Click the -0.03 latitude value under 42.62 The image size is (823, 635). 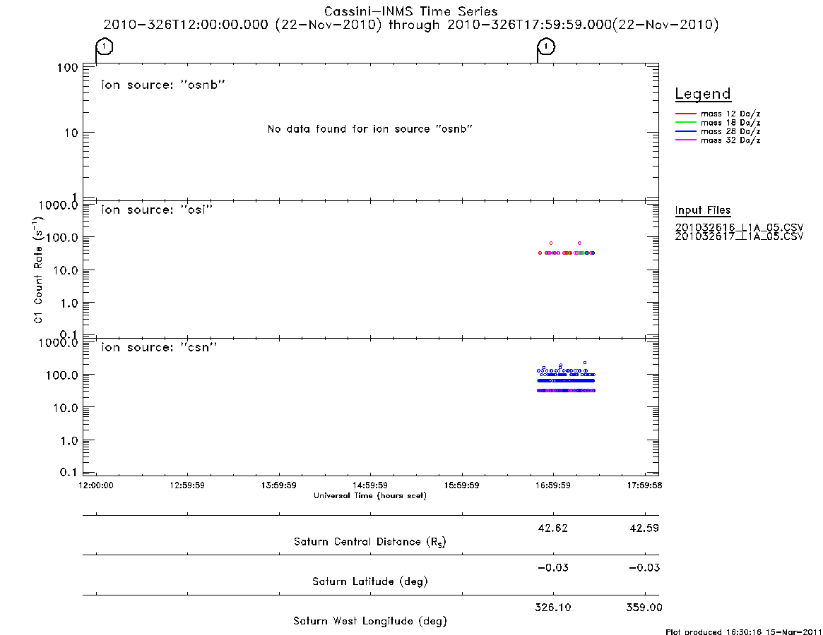552,567
